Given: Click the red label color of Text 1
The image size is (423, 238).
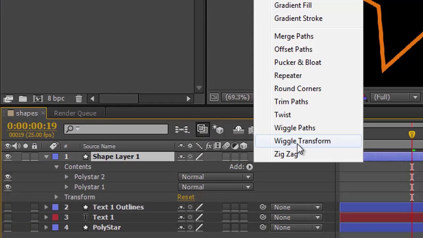Looking at the screenshot, I should pos(55,217).
